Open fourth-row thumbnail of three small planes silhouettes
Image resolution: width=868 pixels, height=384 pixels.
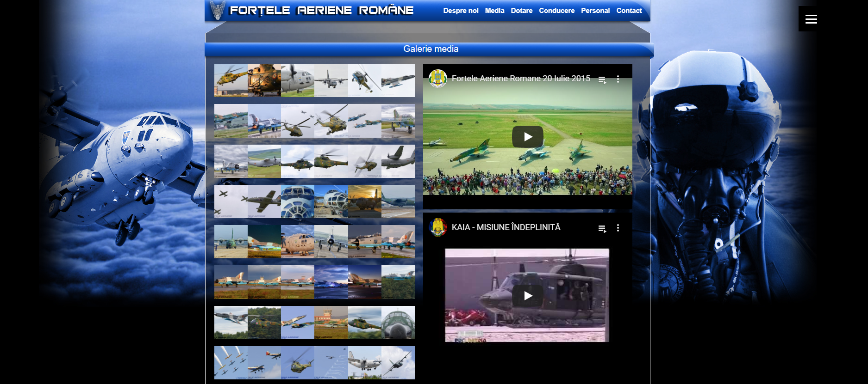pyautogui.click(x=231, y=201)
